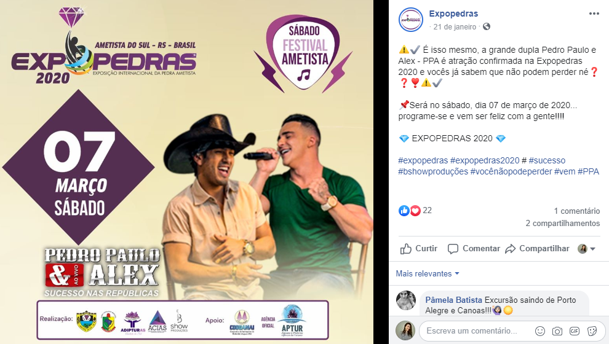The width and height of the screenshot is (609, 344).
Task: Open the comment-as profile selector dropdown
Action: (586, 249)
